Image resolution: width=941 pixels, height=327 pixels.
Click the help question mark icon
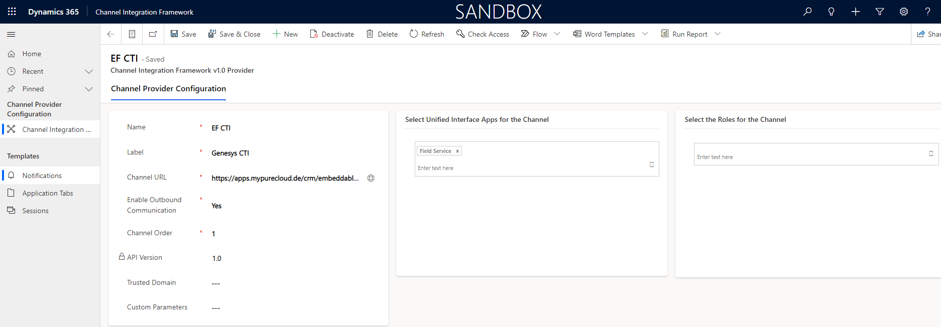927,12
